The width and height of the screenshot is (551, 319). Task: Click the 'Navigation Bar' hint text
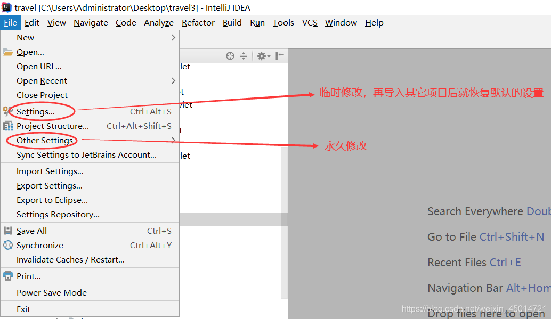pyautogui.click(x=465, y=288)
